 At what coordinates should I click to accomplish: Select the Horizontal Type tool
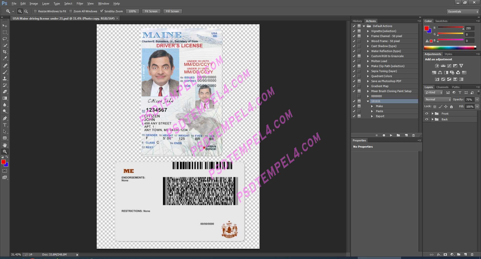point(5,125)
